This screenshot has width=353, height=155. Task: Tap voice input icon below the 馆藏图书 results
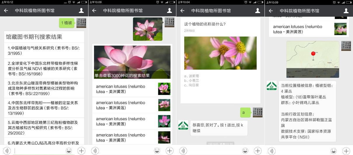[6, 151]
